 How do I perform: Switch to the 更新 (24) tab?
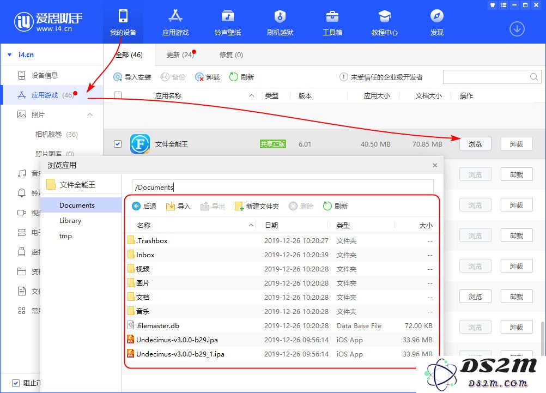click(180, 55)
